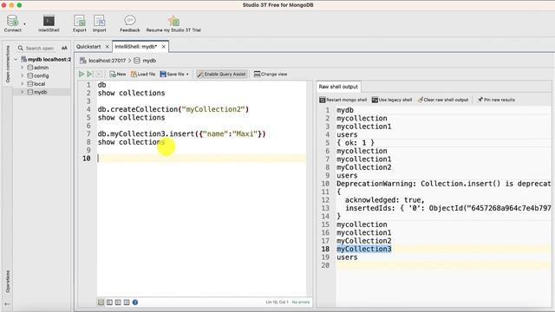Image resolution: width=555 pixels, height=312 pixels.
Task: Click the sidebar collapse arrow icon
Action: (x=7, y=303)
